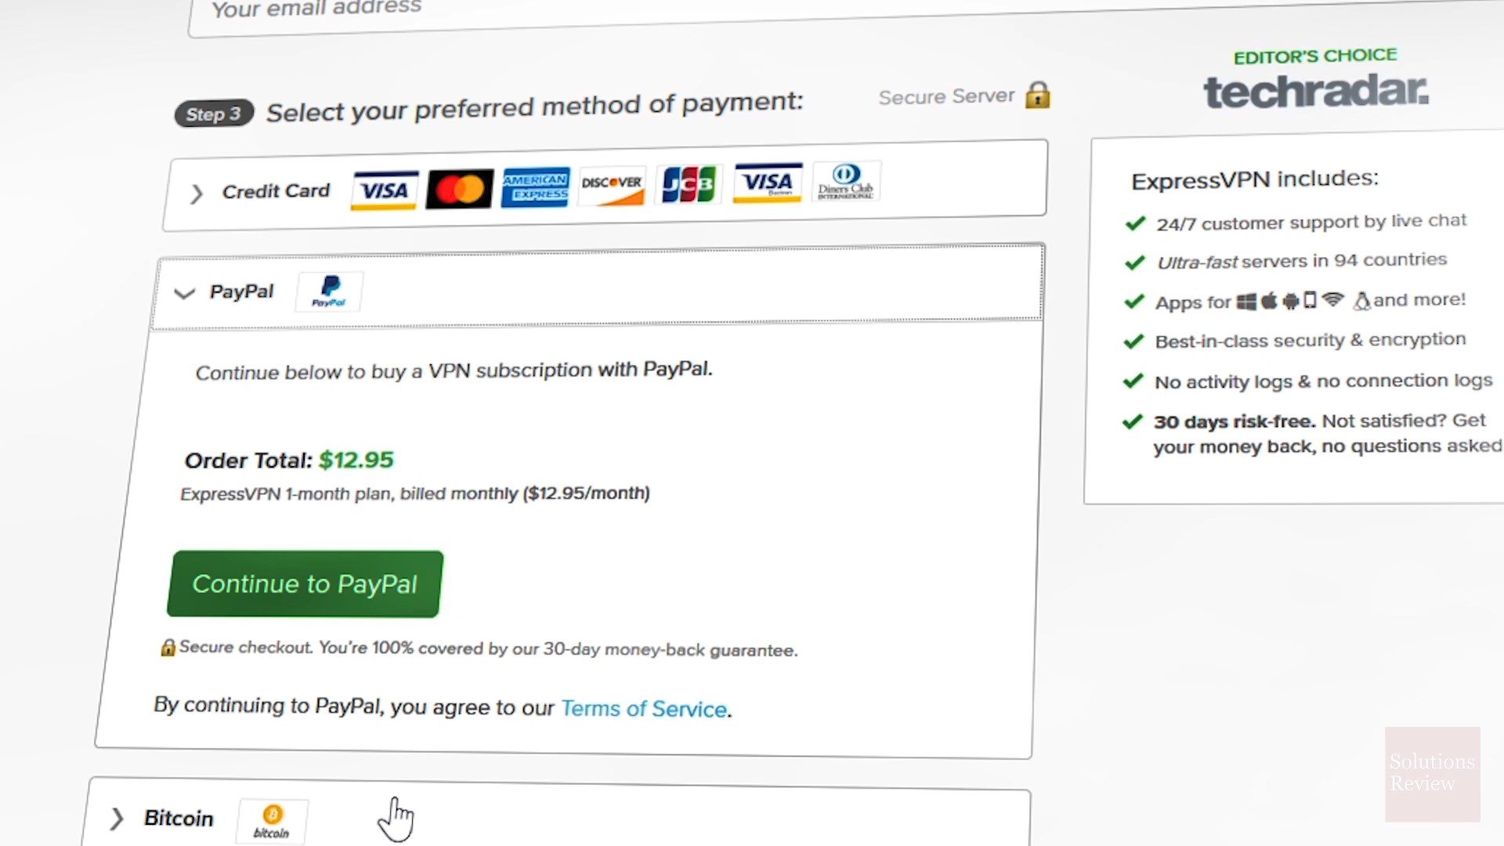Click the Diners Club logo
This screenshot has height=846, width=1504.
click(846, 182)
